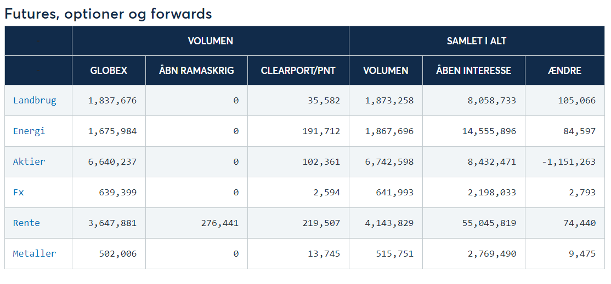Click the Futures, optioner og forwards heading
The height and width of the screenshot is (284, 611).
pos(109,14)
